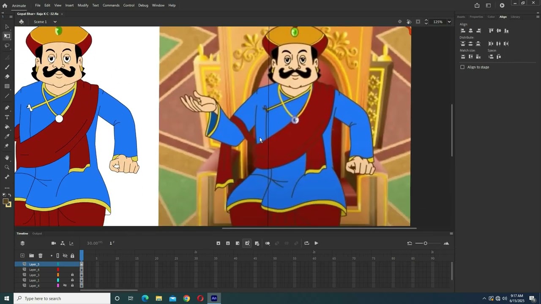Select the Asset Warp pin tool

pyautogui.click(x=7, y=146)
